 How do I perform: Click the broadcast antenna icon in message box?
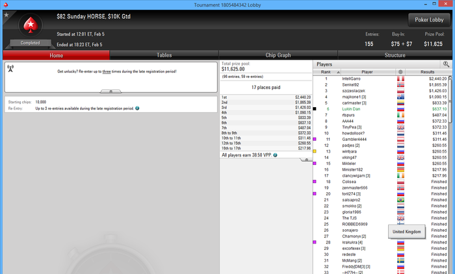pyautogui.click(x=10, y=68)
